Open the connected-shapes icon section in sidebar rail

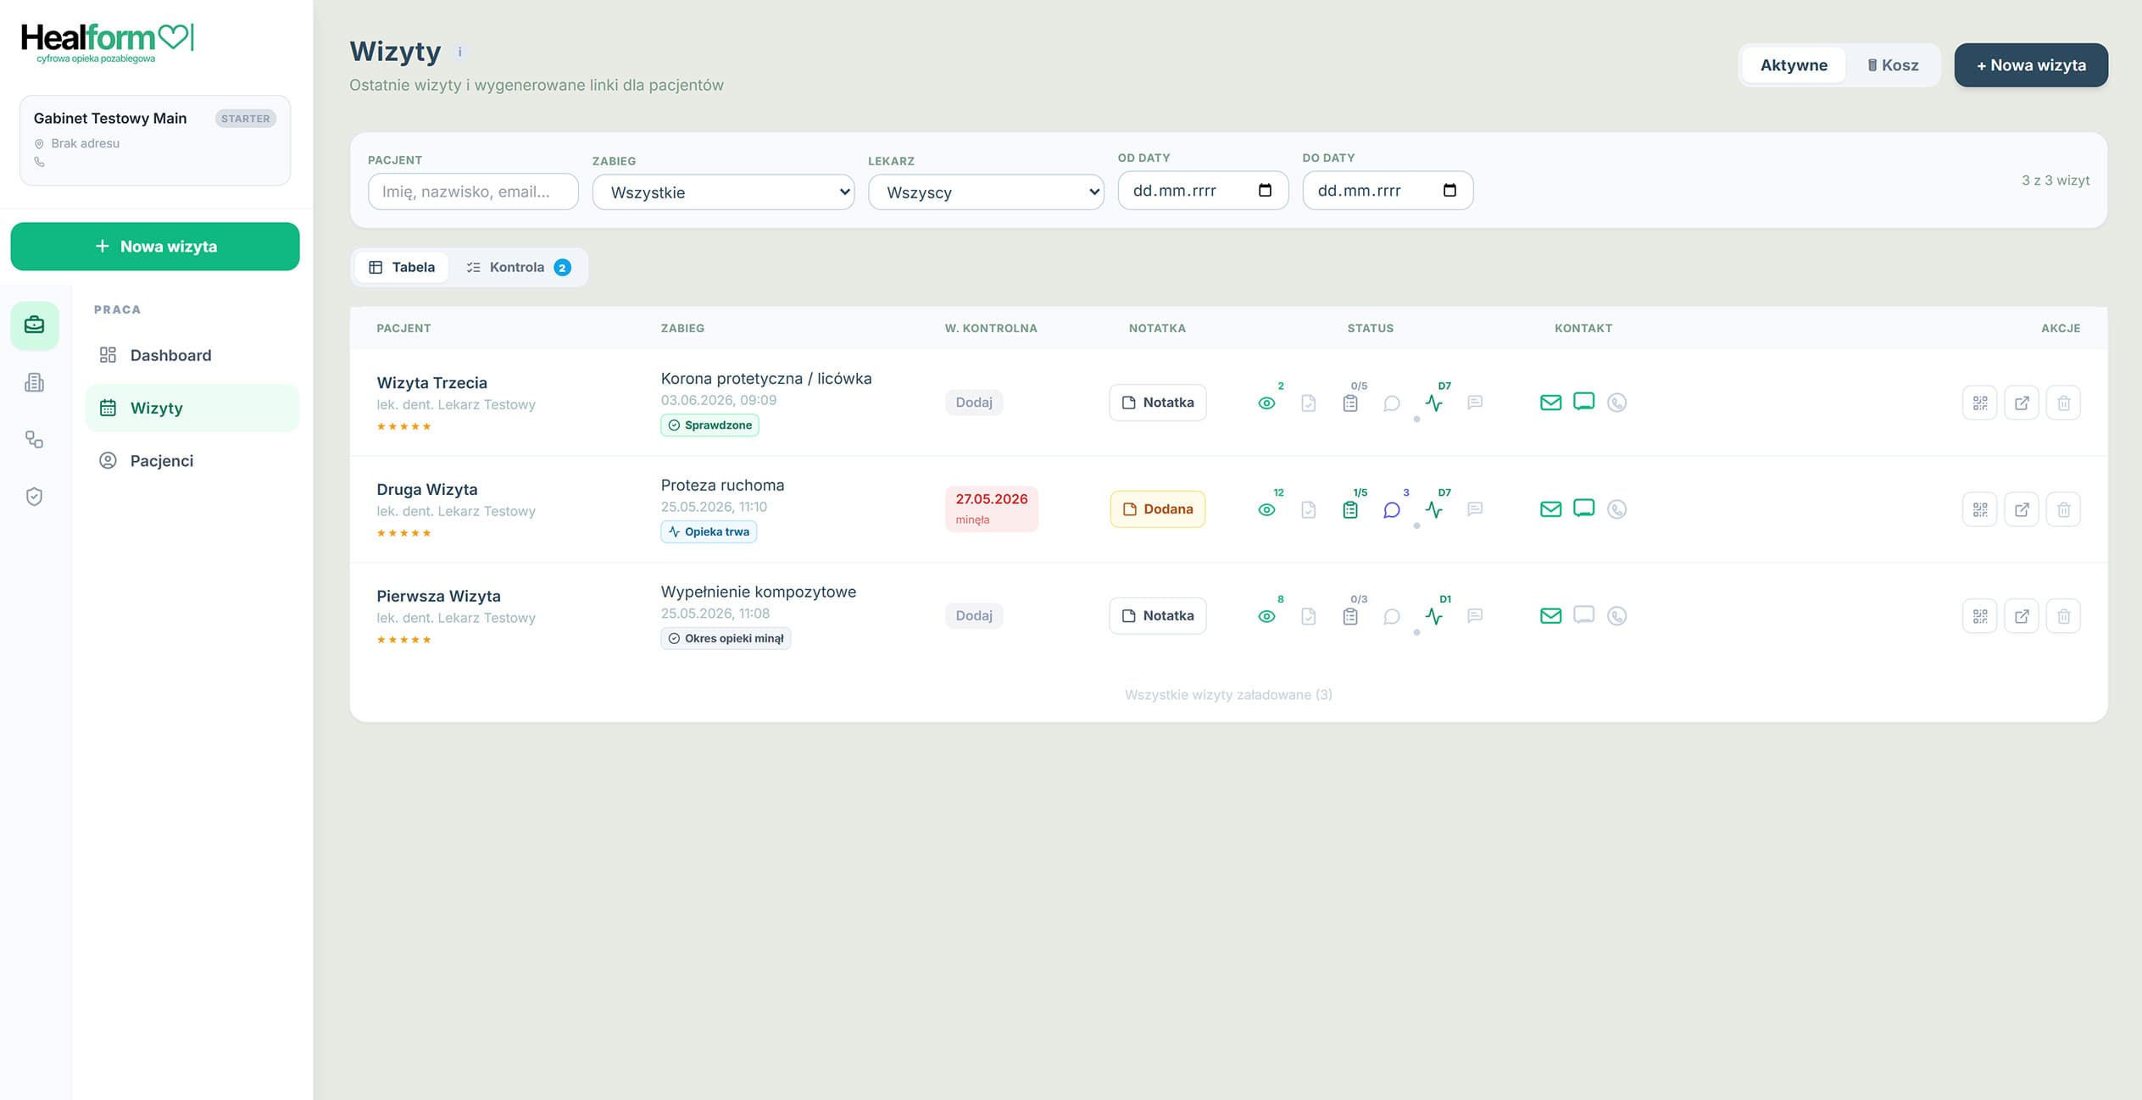35,439
